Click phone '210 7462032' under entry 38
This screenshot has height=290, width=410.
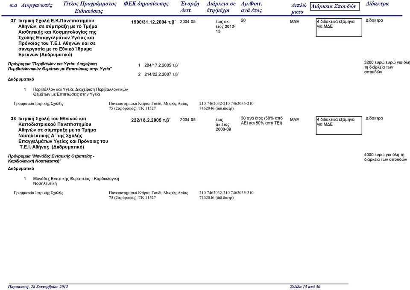(226, 195)
